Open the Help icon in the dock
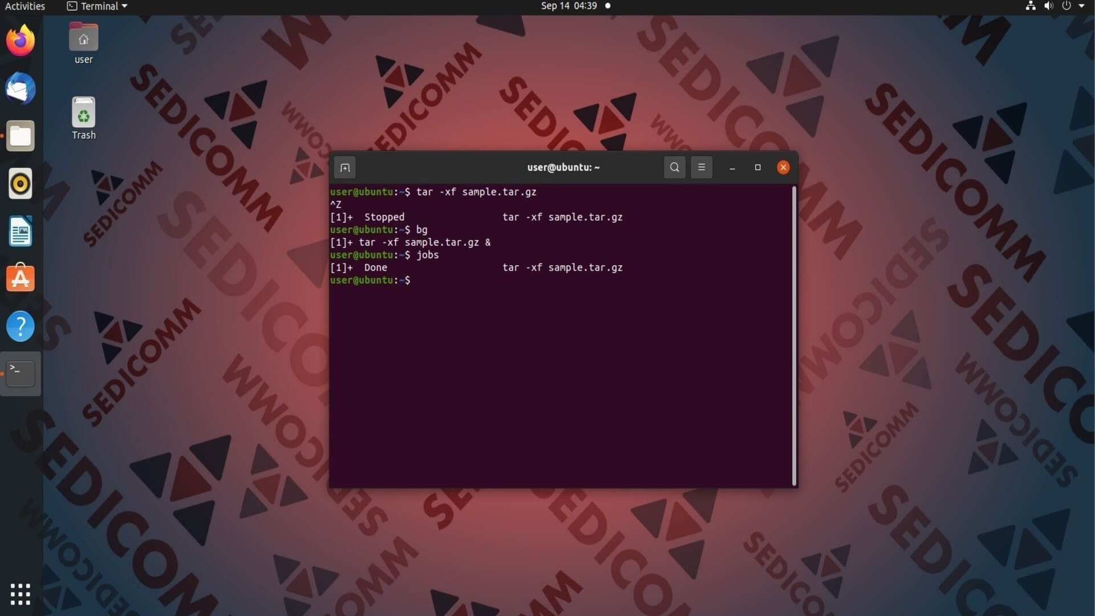This screenshot has height=616, width=1095. pos(21,326)
